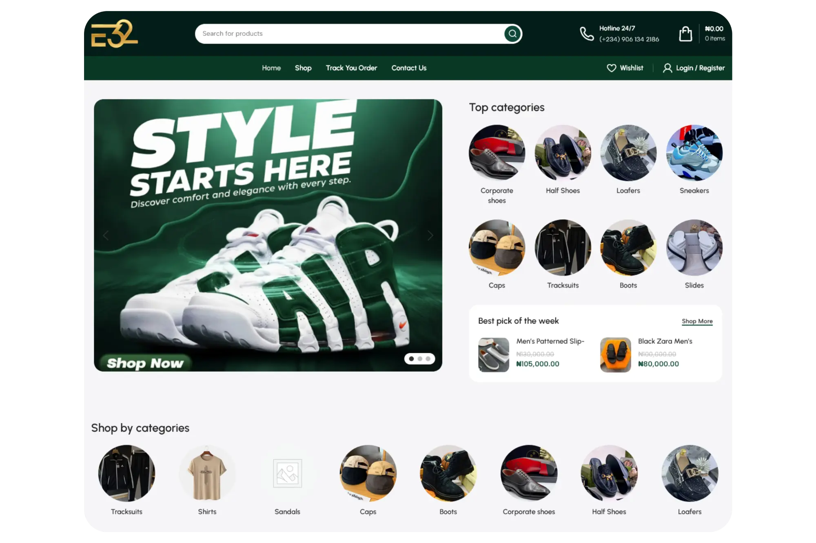Open Track You Order menu item

351,68
